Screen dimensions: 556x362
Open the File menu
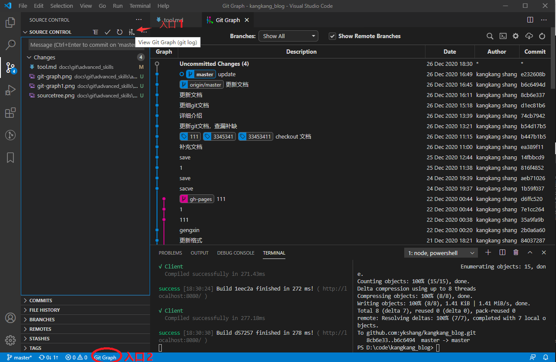[x=23, y=6]
